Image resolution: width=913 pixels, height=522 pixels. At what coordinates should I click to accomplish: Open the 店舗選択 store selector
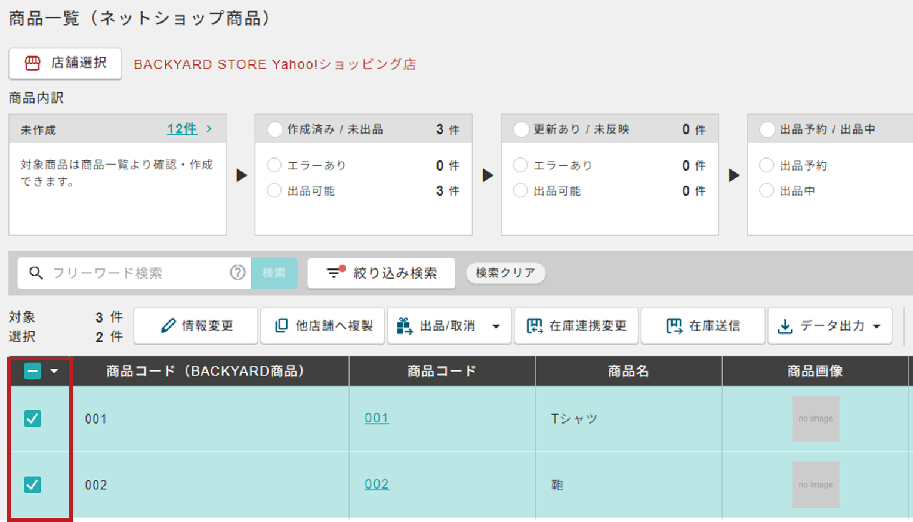[65, 63]
